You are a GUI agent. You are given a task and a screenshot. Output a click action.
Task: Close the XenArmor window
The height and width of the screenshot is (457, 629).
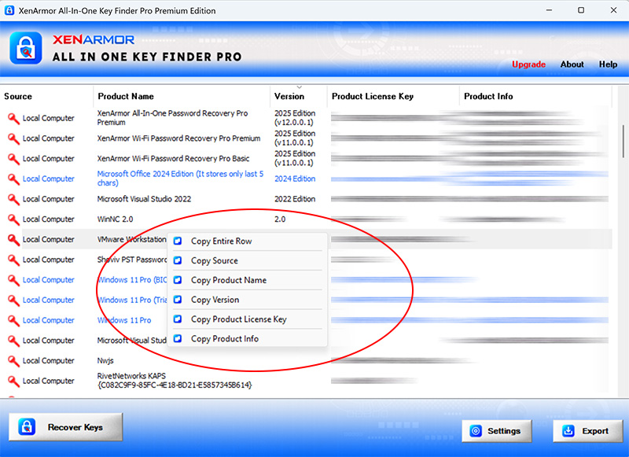point(613,10)
